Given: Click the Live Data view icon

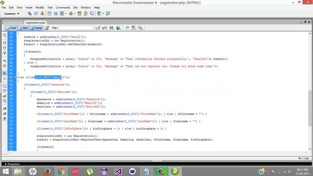Looking at the screenshot, I should coord(47,28).
